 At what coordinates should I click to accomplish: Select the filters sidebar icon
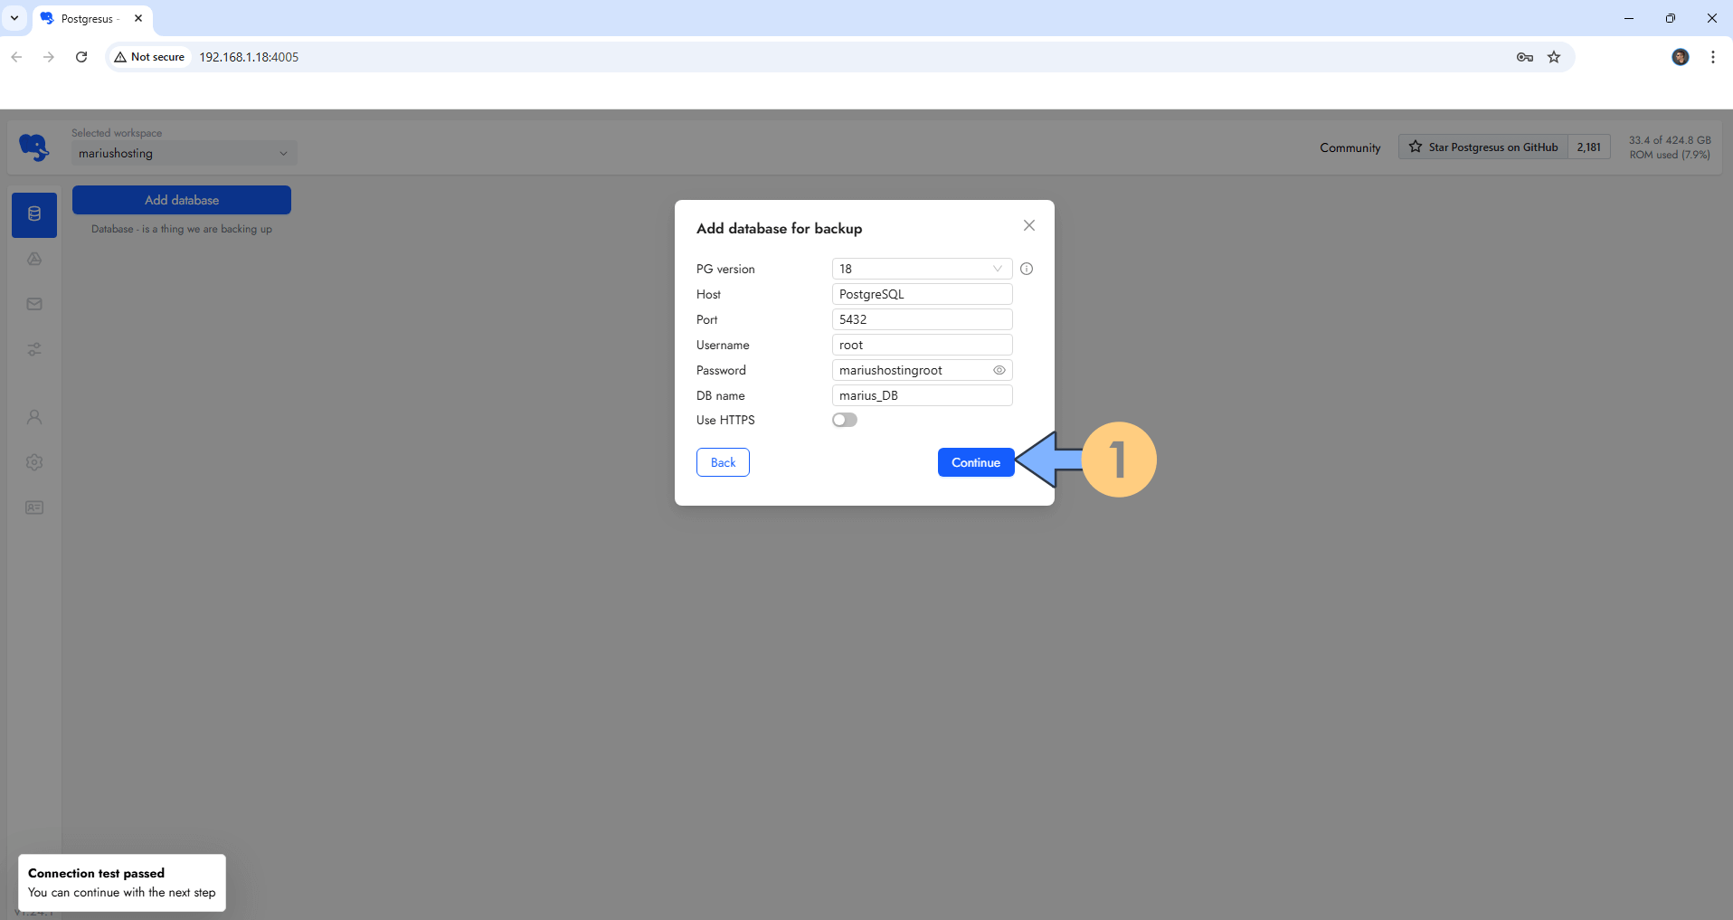[x=33, y=349]
